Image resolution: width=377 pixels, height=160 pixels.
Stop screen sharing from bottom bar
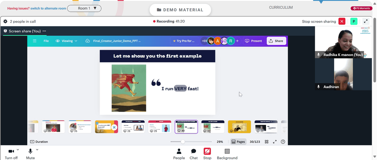(207, 154)
